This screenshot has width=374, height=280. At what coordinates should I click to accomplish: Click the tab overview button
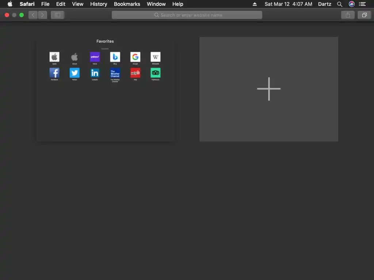coord(364,15)
